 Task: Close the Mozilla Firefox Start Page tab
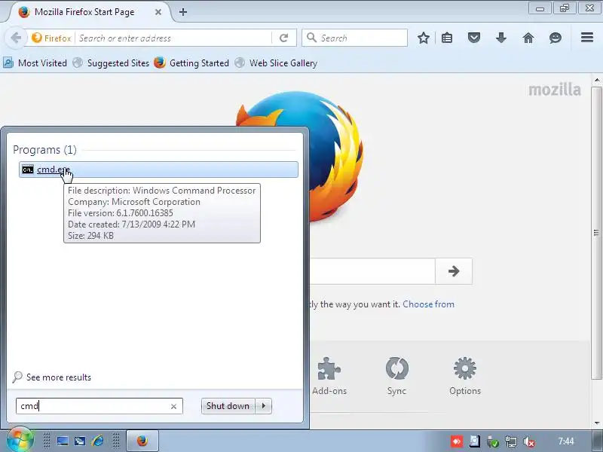pyautogui.click(x=158, y=12)
